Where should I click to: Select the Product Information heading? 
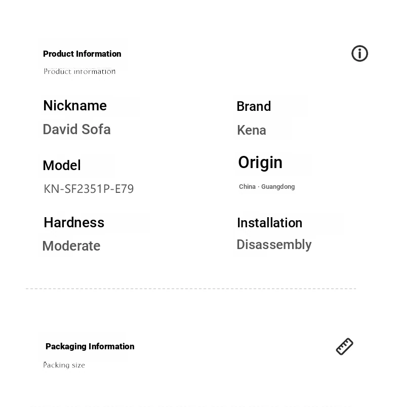pos(82,54)
